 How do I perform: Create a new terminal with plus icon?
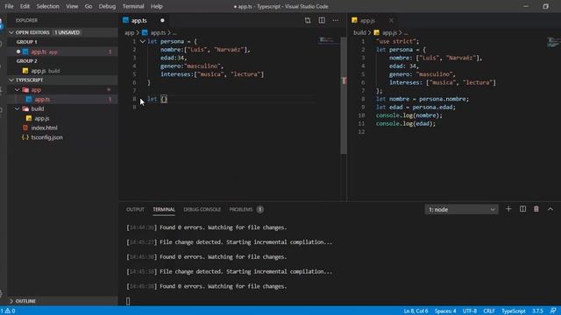click(x=508, y=209)
